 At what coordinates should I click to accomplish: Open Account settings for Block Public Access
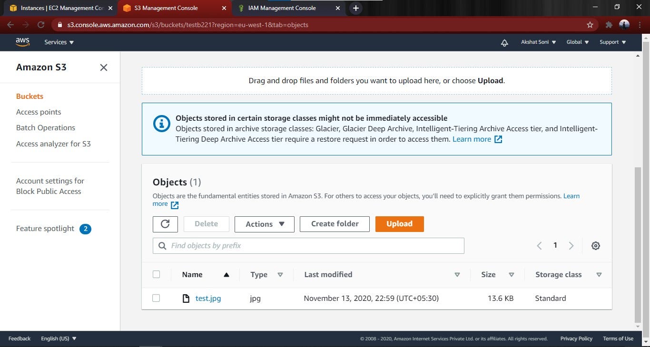(50, 186)
